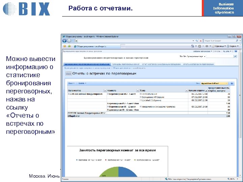This screenshot has width=243, height=182.
Task: Click the browser Forward arrow button
Action: [x=69, y=41]
